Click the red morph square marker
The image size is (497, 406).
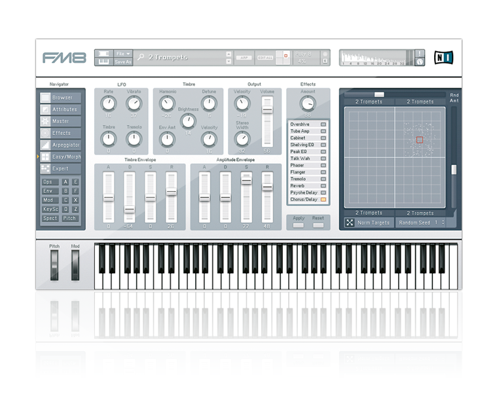click(420, 139)
